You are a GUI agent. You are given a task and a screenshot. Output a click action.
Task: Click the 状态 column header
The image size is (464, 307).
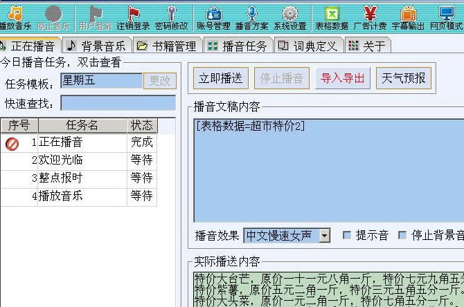[142, 125]
